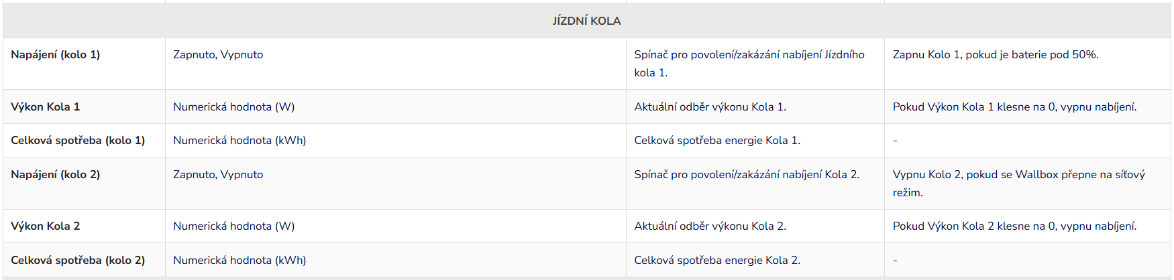
Task: Select the Wallbox "síťový režim" example text
Action: [1018, 183]
